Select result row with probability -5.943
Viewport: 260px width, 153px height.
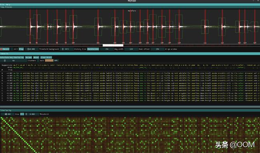tap(130, 98)
